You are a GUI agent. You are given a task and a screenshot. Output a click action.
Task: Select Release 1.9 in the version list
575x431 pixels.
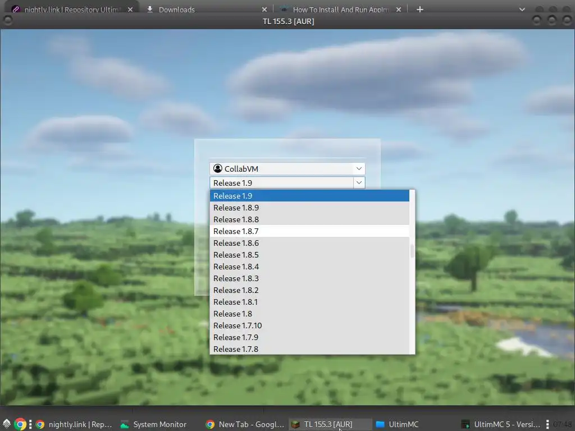pyautogui.click(x=309, y=196)
